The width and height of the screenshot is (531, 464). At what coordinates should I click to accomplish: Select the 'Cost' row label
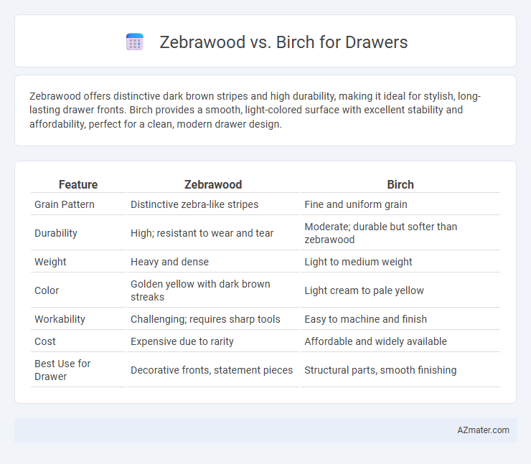(x=45, y=341)
